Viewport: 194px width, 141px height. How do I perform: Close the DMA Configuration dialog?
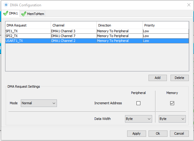point(189,5)
